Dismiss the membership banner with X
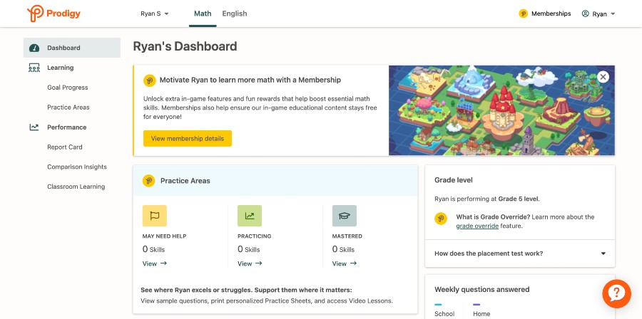 click(603, 77)
